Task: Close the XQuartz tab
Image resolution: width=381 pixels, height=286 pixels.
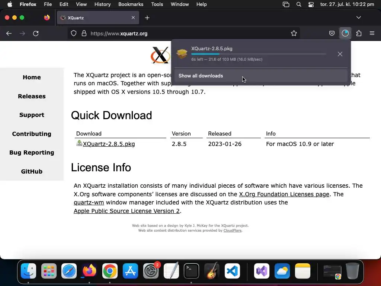Action: 133,18
